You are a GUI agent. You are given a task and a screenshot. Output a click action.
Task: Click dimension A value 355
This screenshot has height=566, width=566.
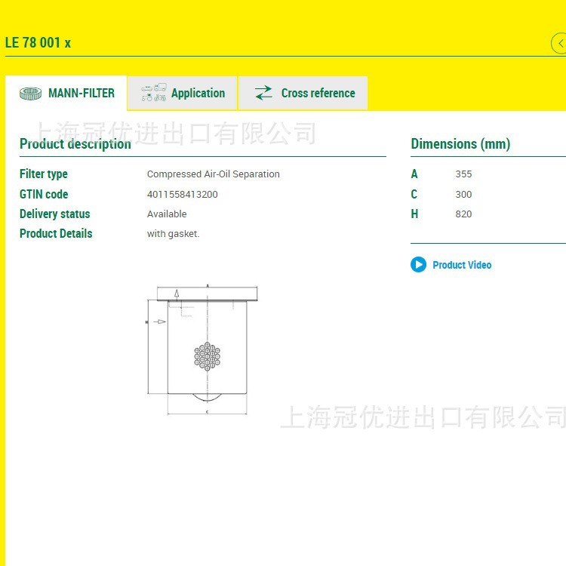[463, 174]
